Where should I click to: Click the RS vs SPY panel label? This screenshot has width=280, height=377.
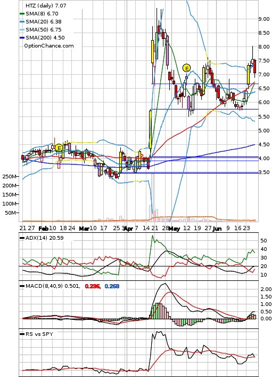[39, 334]
